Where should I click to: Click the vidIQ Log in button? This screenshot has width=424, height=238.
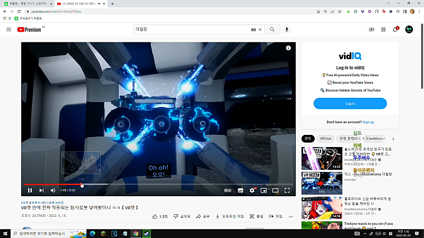350,104
